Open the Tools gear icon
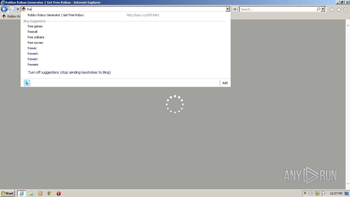The width and height of the screenshot is (350, 197). tap(346, 10)
